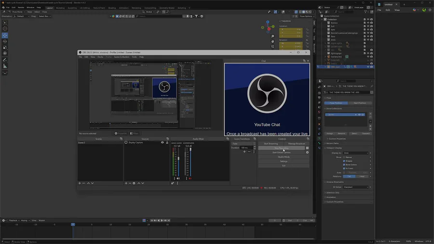This screenshot has height=244, width=434.
Task: Unmute the red Microphone speaker icon in OBS
Action: (190, 178)
